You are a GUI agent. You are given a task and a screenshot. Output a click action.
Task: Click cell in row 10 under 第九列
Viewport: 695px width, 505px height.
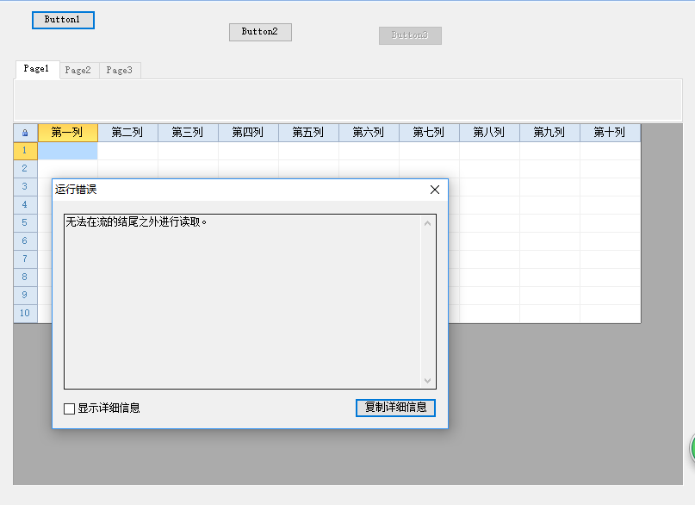549,314
